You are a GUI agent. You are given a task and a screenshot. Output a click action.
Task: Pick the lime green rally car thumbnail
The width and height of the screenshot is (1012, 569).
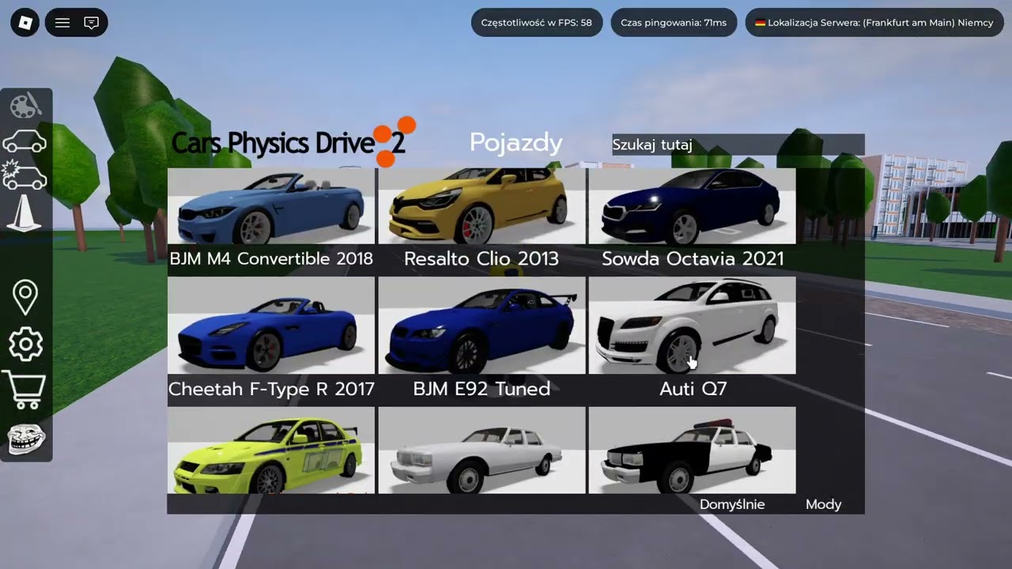click(x=271, y=450)
